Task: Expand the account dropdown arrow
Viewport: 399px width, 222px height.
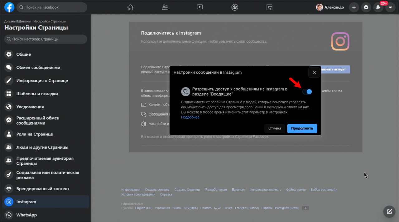Action: point(391,7)
